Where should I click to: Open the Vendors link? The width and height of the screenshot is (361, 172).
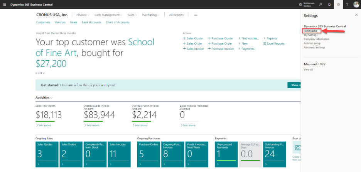(60, 22)
